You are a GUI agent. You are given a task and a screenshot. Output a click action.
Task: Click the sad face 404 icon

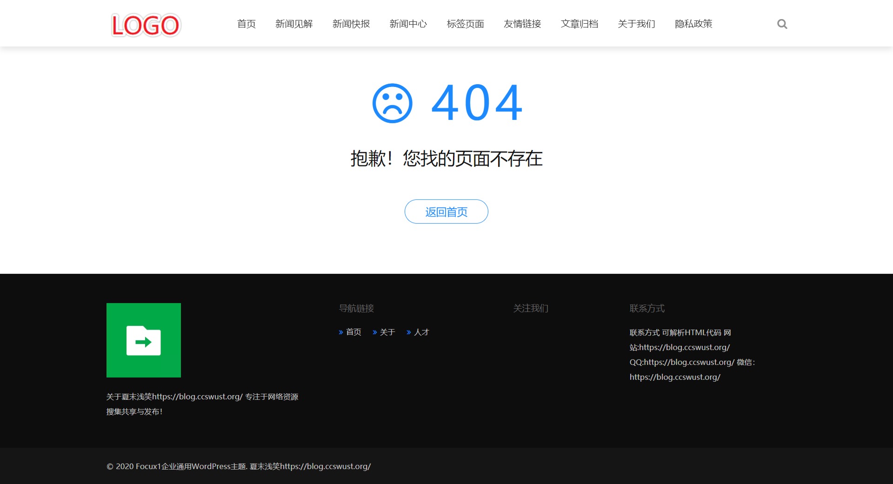(x=392, y=103)
